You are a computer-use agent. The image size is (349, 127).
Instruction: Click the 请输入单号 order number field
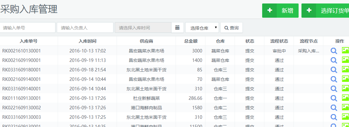click(x=27, y=28)
